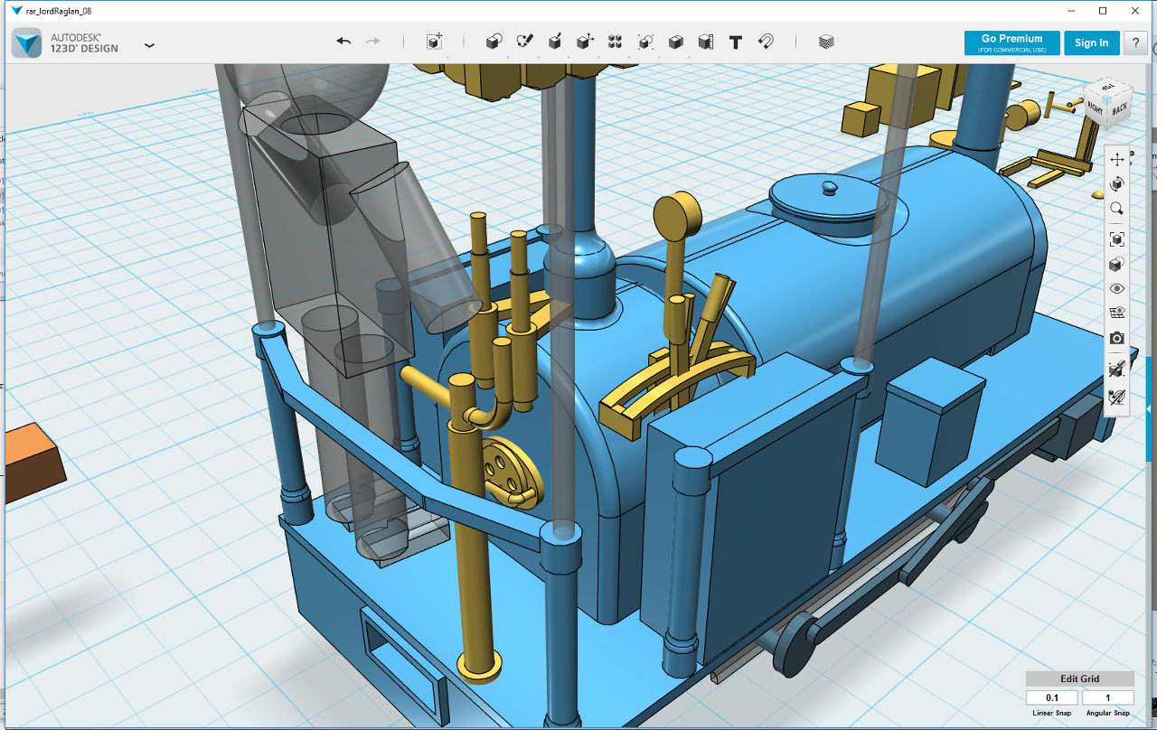Open the Primitives tool menu
The width and height of the screenshot is (1157, 730).
click(494, 42)
